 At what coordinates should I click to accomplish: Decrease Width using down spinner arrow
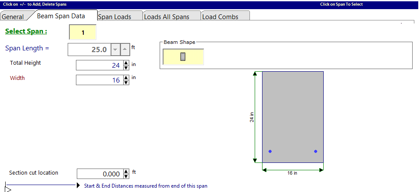[x=126, y=82]
